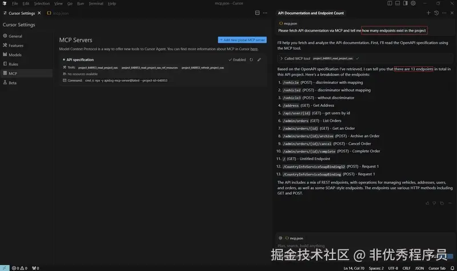Open the File menu
The width and height of the screenshot is (457, 271).
[x=15, y=3]
